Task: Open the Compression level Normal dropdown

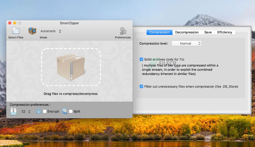Action: [x=187, y=43]
